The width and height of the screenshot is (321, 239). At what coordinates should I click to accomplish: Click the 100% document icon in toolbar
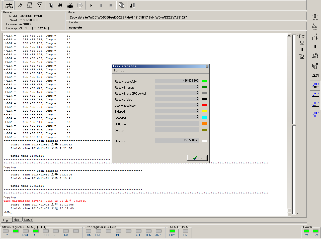[39, 5]
